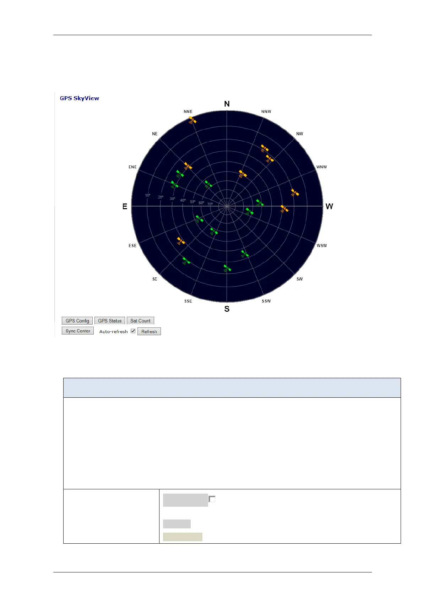Image resolution: width=423 pixels, height=598 pixels.
Task: Select upper orange satellite of the NNW-NW pair
Action: [x=265, y=148]
